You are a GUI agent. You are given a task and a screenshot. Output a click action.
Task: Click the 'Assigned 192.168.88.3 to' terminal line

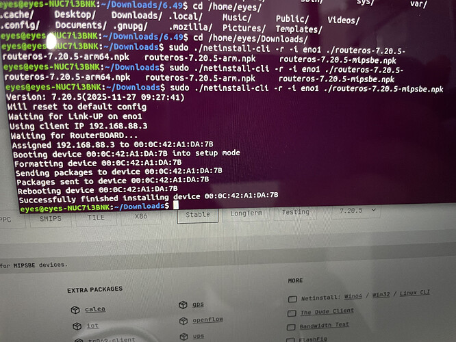[112, 144]
